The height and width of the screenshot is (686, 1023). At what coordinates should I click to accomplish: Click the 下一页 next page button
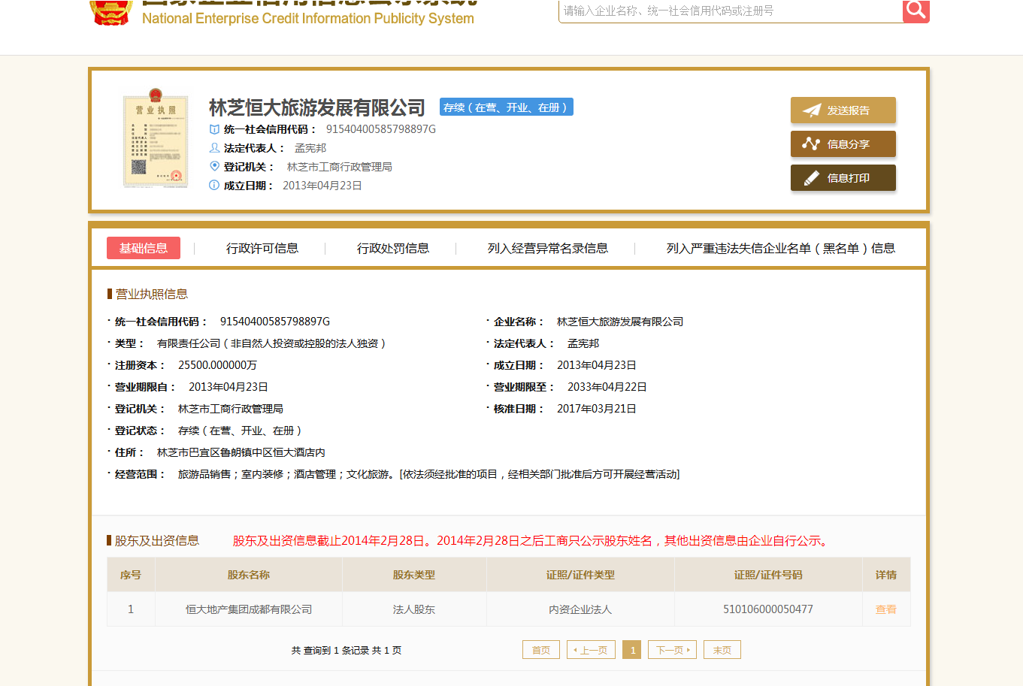click(672, 650)
